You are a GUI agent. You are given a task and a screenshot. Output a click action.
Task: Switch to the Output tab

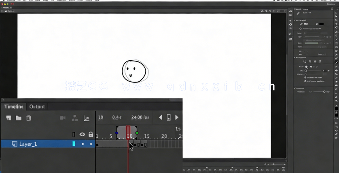tap(37, 106)
